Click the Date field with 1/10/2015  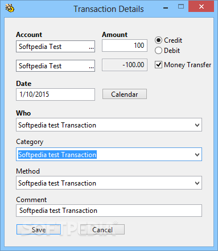point(56,94)
